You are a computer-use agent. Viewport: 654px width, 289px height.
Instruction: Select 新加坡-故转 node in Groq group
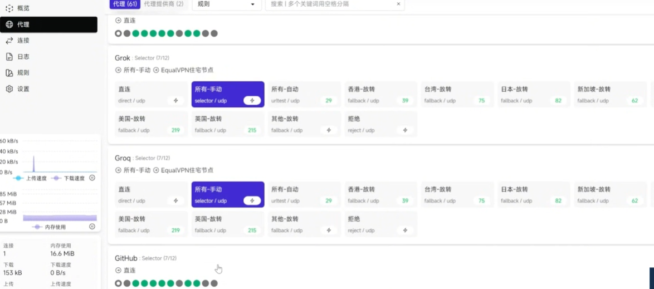click(x=610, y=194)
